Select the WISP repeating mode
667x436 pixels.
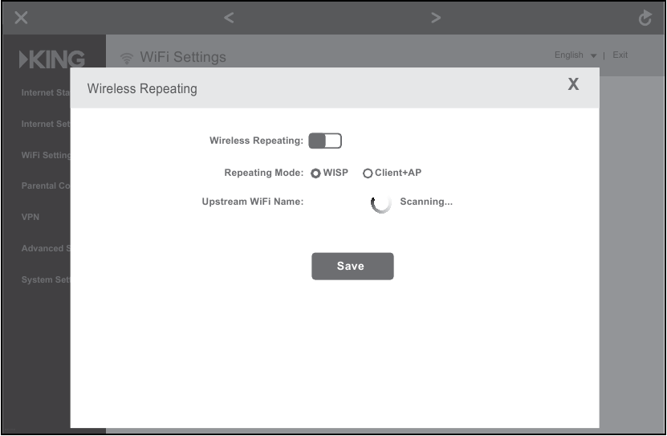(x=315, y=173)
